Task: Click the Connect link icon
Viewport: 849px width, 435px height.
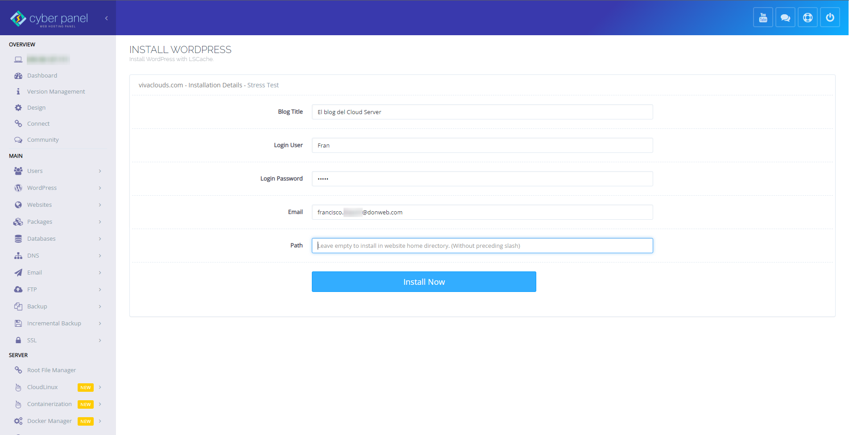Action: coord(18,123)
